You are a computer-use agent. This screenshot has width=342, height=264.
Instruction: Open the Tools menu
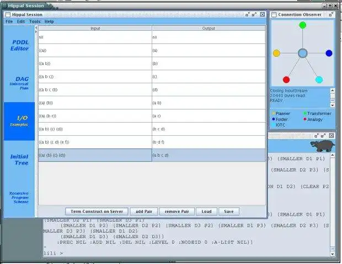tap(35, 21)
